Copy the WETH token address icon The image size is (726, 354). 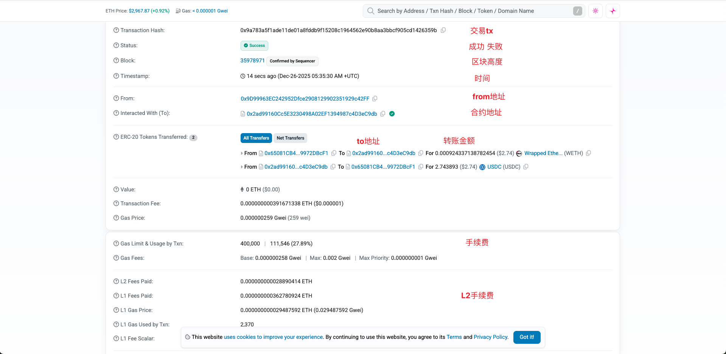[588, 153]
